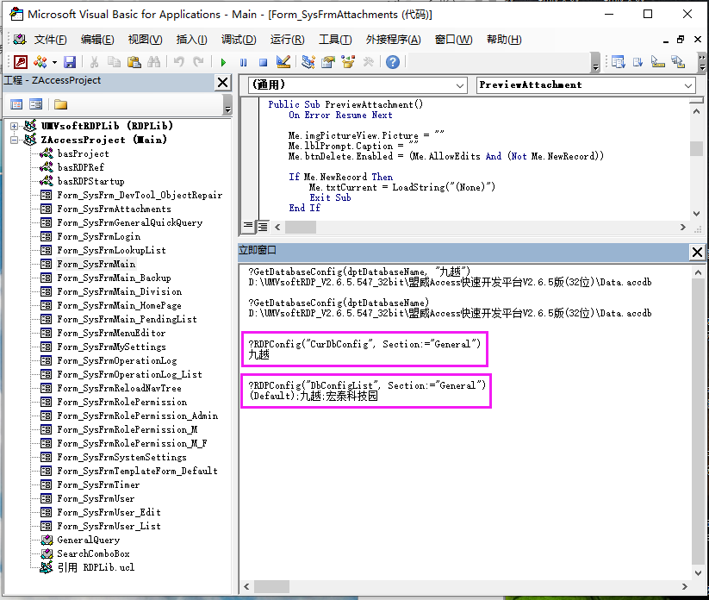Click first icon of the right-side toolbar
The image size is (709, 600).
619,62
